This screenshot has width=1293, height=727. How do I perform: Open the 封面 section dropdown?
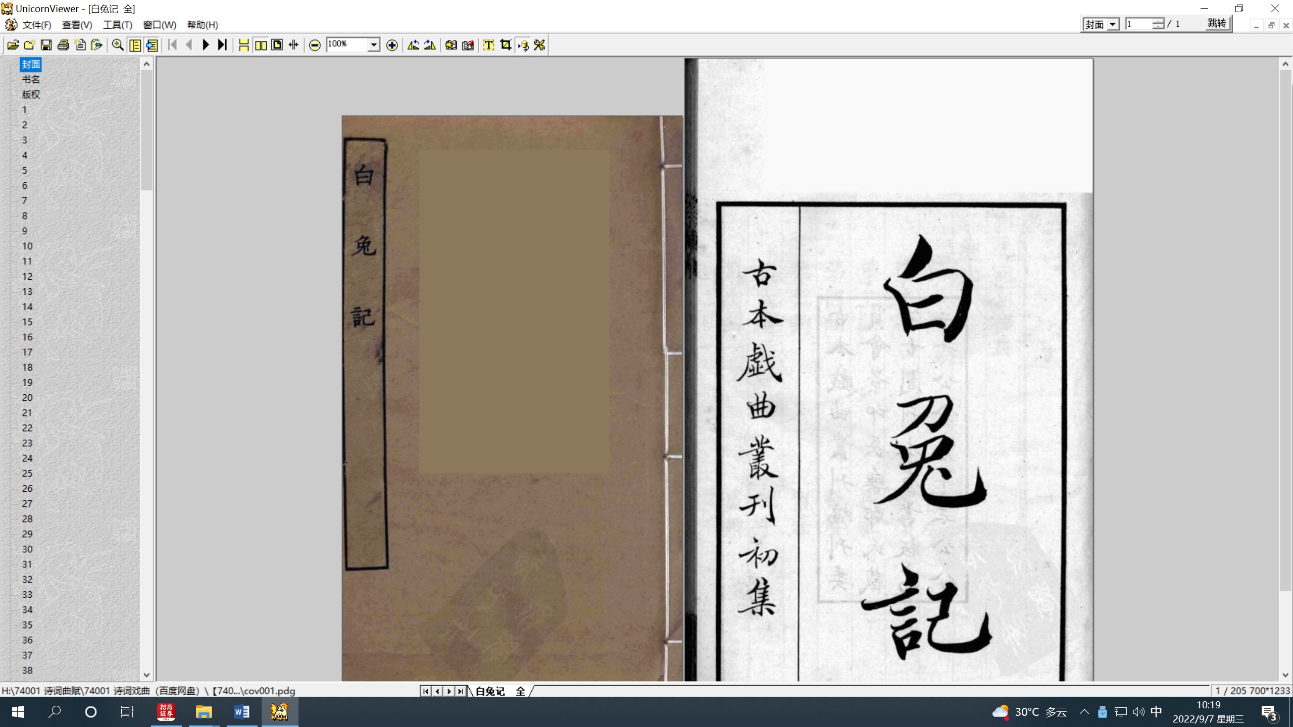pos(1113,24)
